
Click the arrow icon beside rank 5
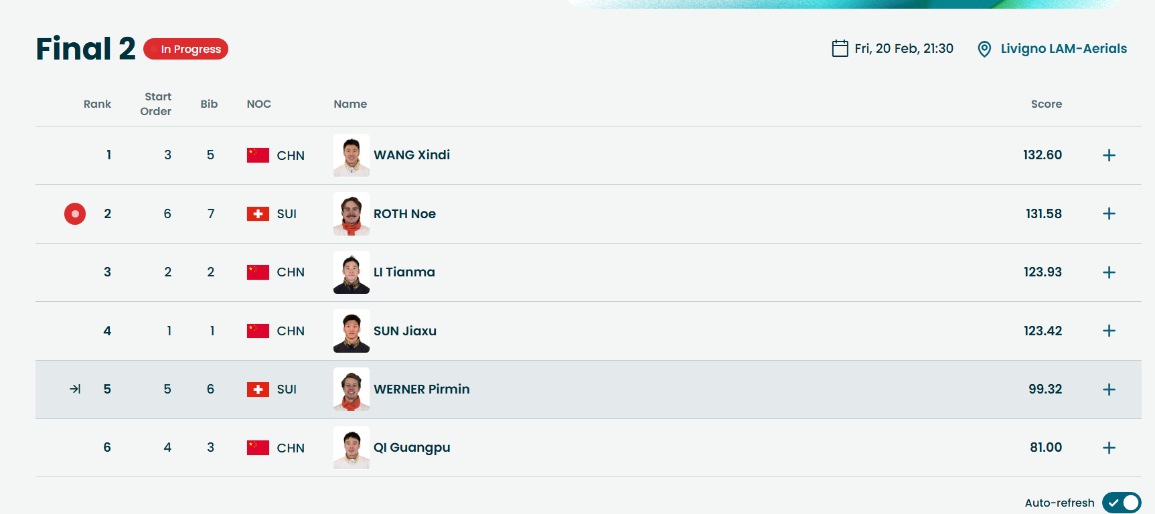[75, 389]
